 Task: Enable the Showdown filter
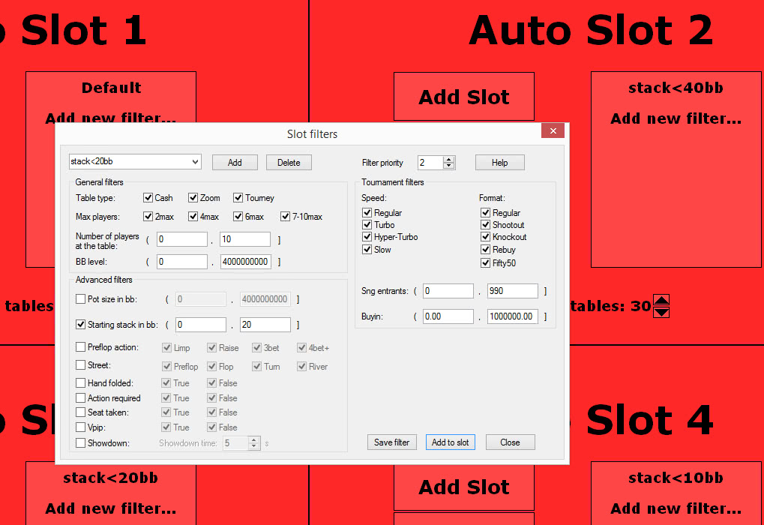pyautogui.click(x=80, y=442)
